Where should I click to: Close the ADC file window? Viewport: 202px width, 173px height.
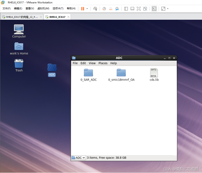tap(174, 58)
